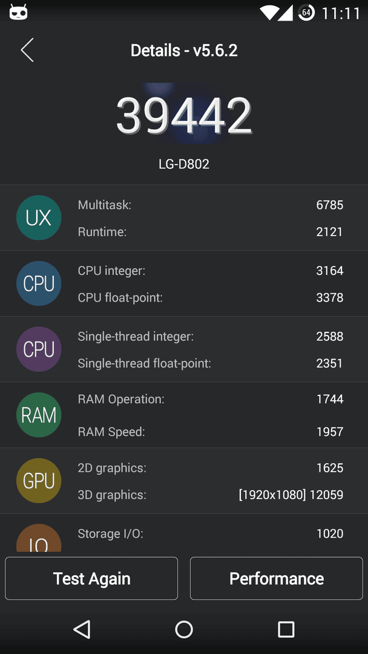The image size is (368, 654).
Task: Select the brown IO circle icon
Action: pyautogui.click(x=39, y=538)
